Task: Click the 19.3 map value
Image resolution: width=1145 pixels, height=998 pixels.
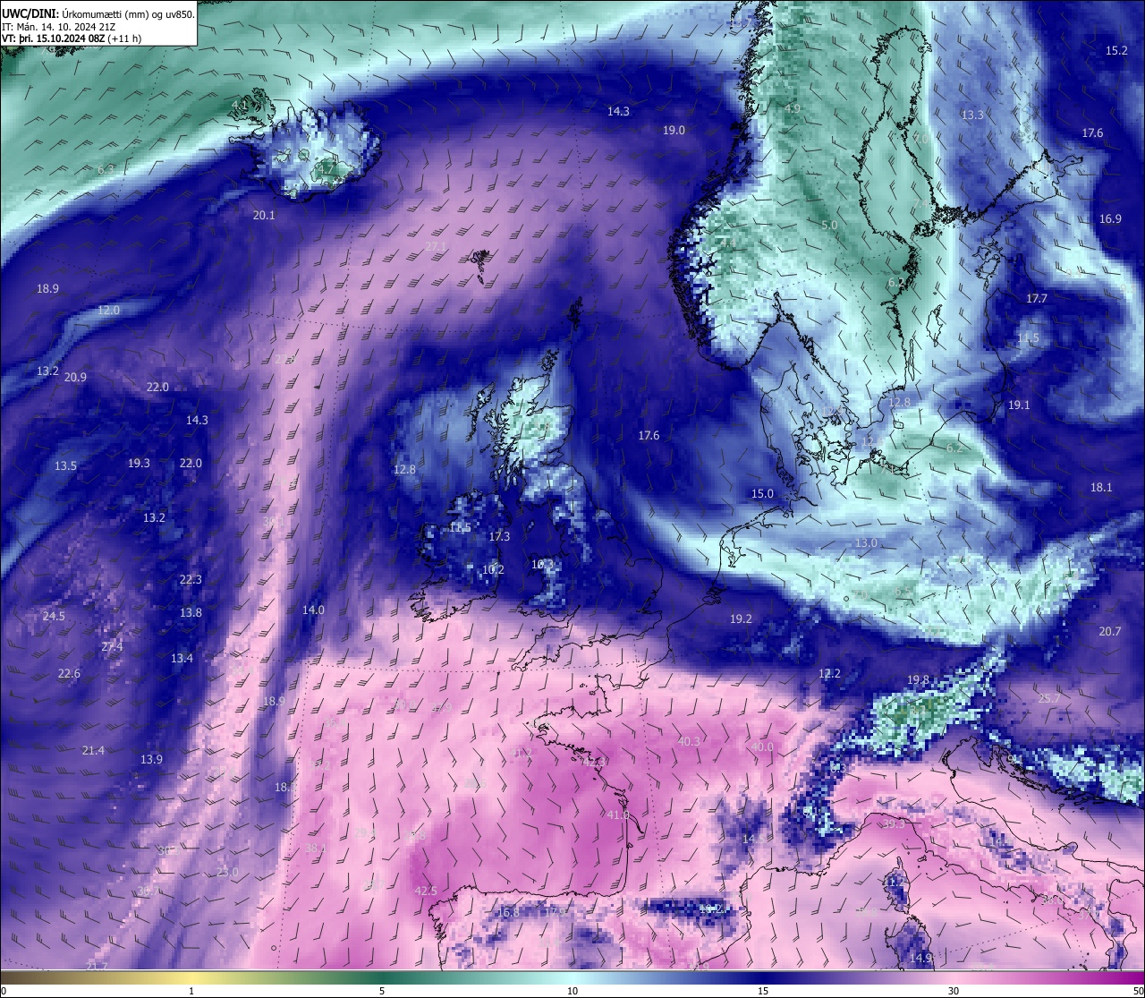Action: pos(139,464)
